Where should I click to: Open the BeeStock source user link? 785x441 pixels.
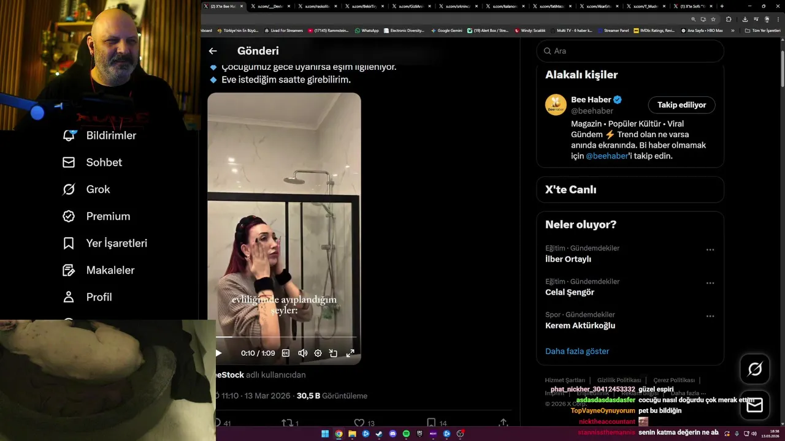[230, 375]
